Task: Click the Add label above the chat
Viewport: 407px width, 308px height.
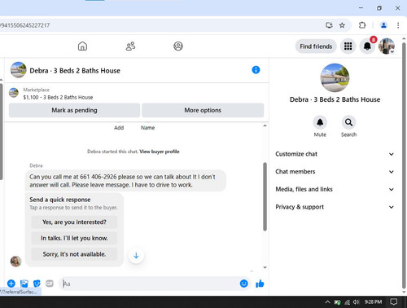Action: 119,128
